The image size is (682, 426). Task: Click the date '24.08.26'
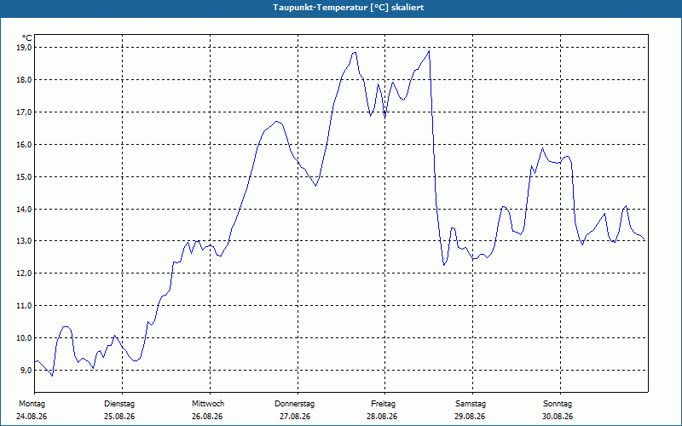coord(32,417)
